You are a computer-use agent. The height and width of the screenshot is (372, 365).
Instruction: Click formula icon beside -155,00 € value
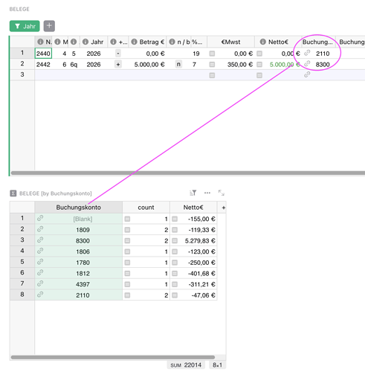tap(175, 219)
